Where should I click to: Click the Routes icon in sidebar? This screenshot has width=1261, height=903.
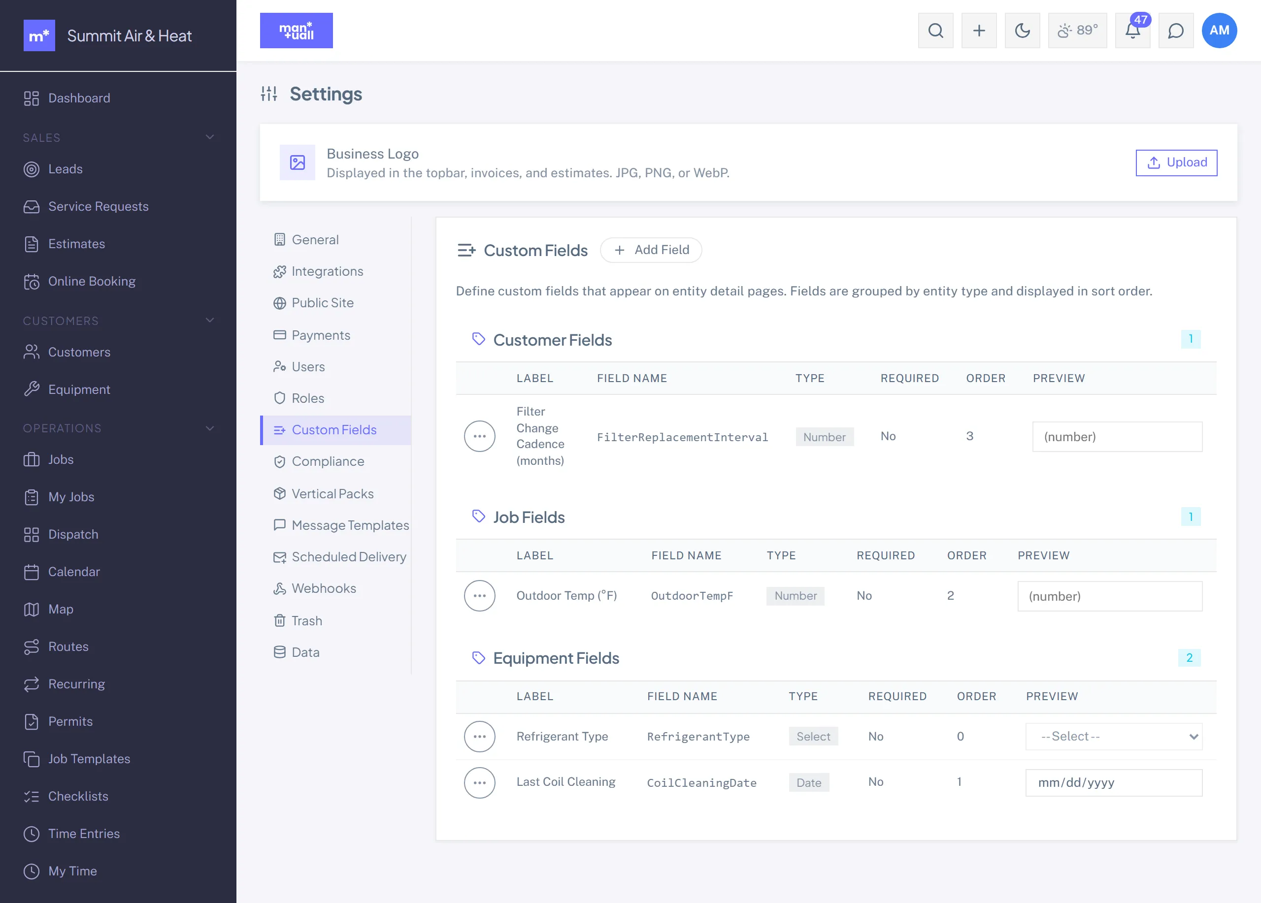coord(32,647)
